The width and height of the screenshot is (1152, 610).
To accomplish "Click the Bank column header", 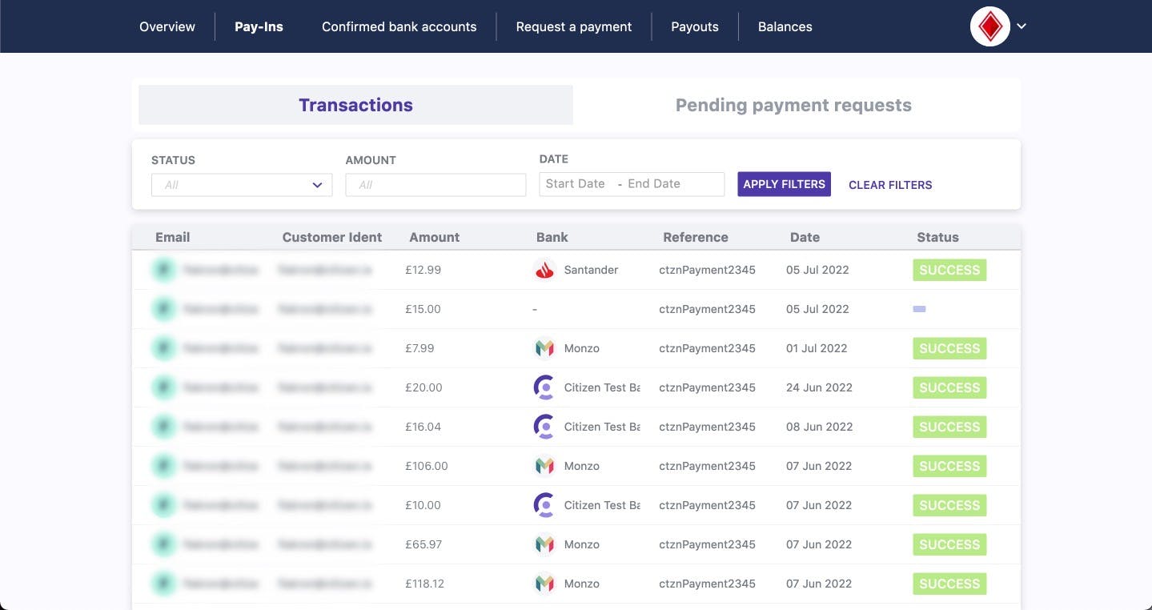I will (552, 237).
